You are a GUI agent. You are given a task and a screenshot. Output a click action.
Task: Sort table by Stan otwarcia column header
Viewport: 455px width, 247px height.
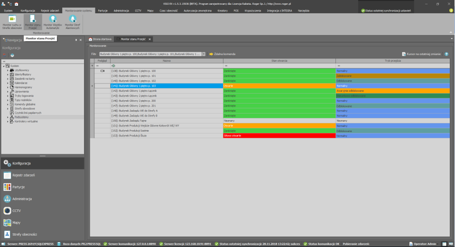pos(279,61)
